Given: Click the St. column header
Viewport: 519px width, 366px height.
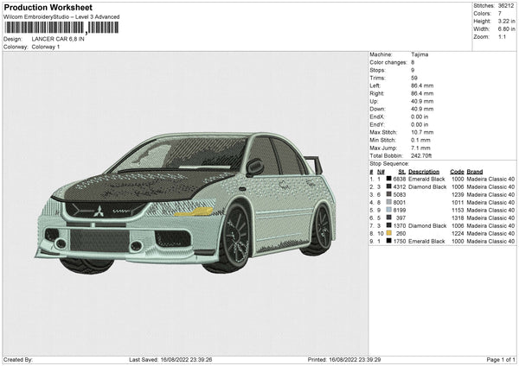Looking at the screenshot, I should click(402, 172).
